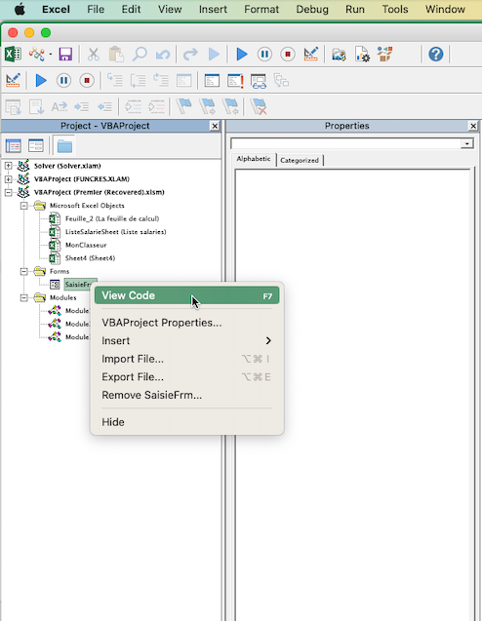Go to previous bookmark flag icon
The height and width of the screenshot is (621, 482).
click(230, 106)
